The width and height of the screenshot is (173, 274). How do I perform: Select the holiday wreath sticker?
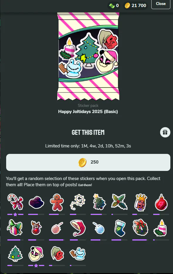pyautogui.click(x=140, y=227)
